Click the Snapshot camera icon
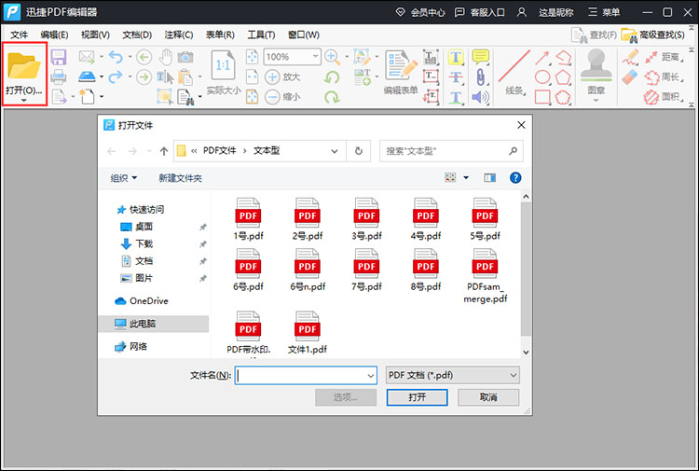Screen dimensions: 699x471 (x=185, y=57)
